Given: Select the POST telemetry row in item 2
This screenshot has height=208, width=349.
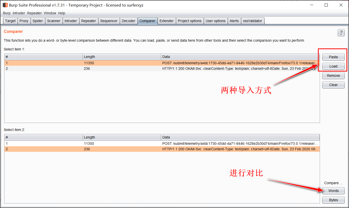Looking at the screenshot, I should (162, 144).
